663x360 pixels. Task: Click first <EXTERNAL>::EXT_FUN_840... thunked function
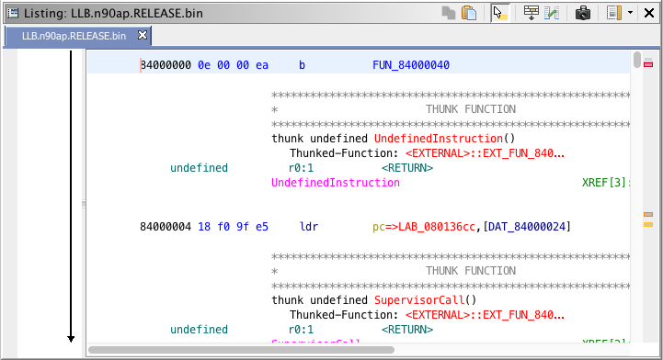pos(485,153)
